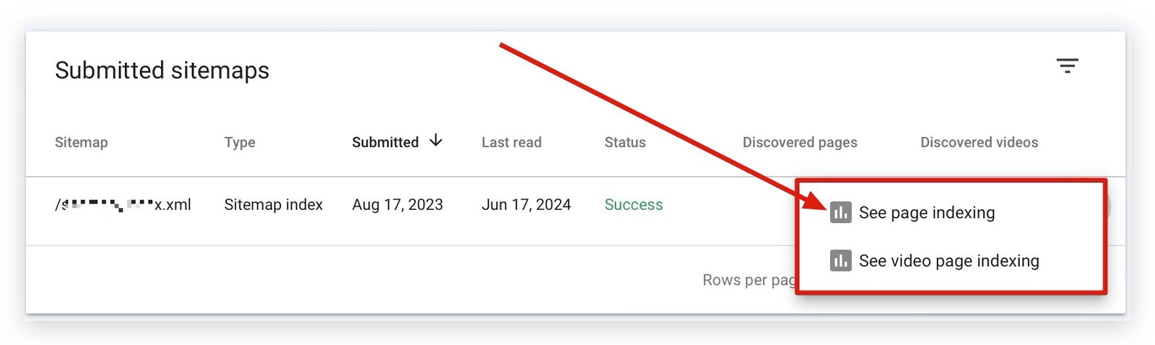Viewport: 1155px width, 345px height.
Task: Click the Discovered videos column header
Action: pyautogui.click(x=979, y=142)
